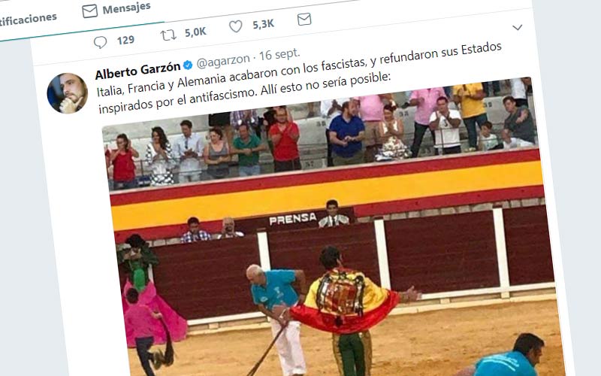The image size is (601, 376).
Task: Click the 5,0K retweets count
Action: click(x=195, y=32)
